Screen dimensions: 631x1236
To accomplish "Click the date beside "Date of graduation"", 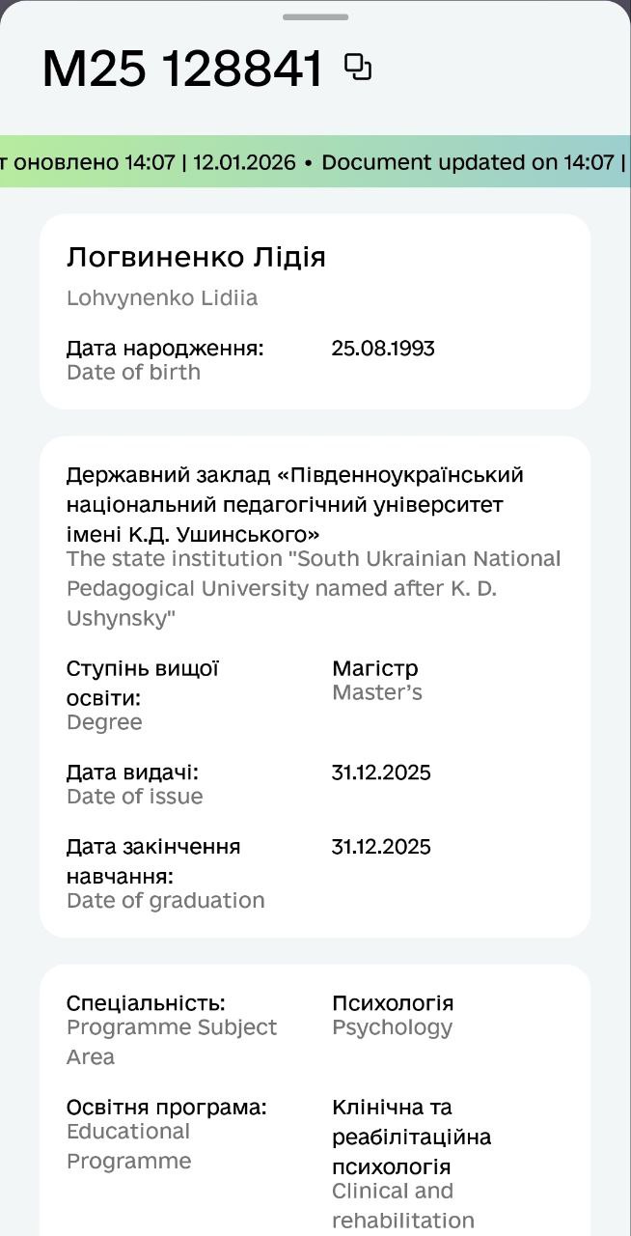I will point(381,847).
